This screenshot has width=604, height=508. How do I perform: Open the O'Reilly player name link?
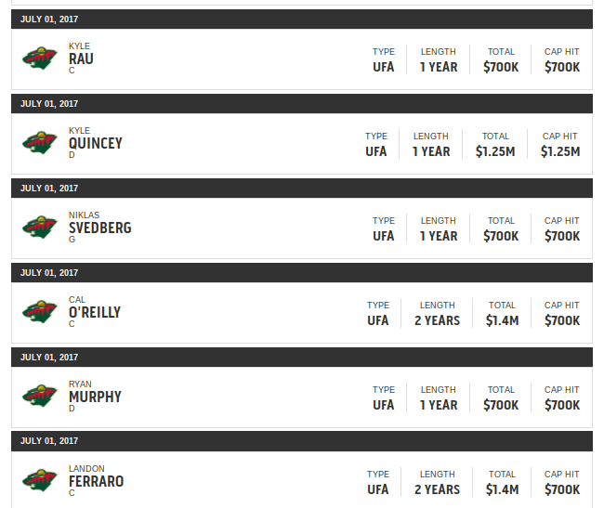[95, 312]
